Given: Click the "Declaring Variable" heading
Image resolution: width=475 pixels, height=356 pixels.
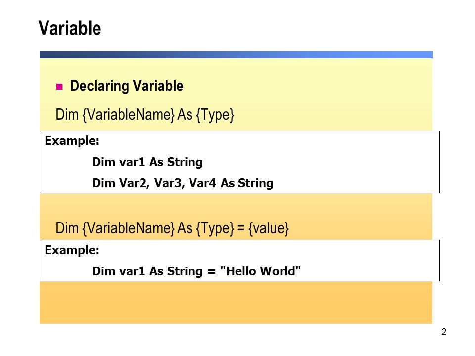Looking at the screenshot, I should pos(127,86).
